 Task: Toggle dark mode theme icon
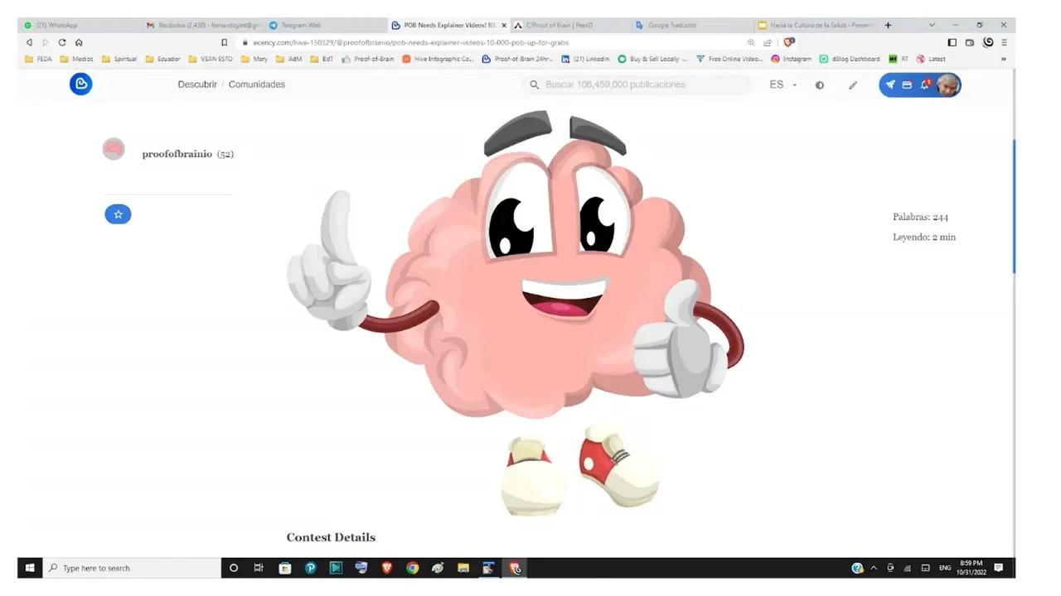820,84
